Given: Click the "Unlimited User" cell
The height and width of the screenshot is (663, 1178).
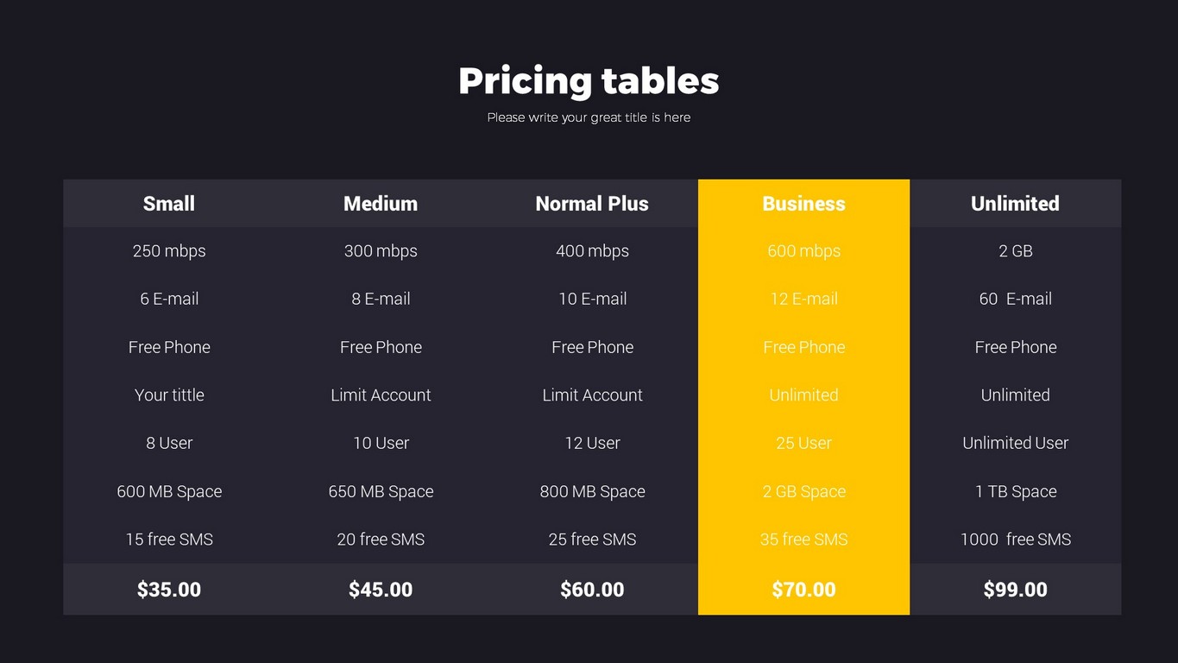Looking at the screenshot, I should point(1015,443).
